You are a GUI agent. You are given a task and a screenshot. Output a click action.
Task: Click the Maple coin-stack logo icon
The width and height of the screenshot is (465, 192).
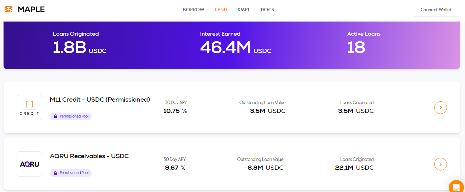coord(8,10)
